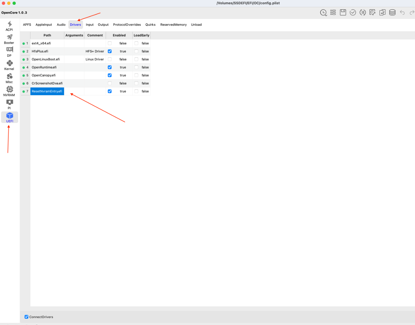Image resolution: width=415 pixels, height=325 pixels.
Task: Uncheck Enabled for OpenCanopy.efi
Action: click(x=110, y=75)
